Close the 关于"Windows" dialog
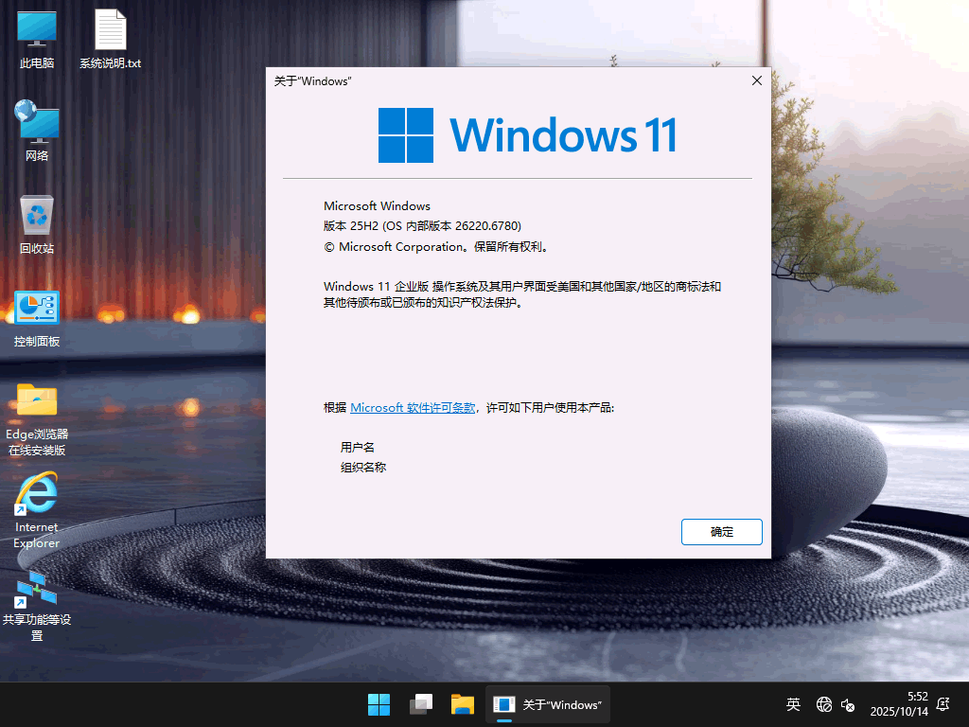969x727 pixels. [756, 81]
